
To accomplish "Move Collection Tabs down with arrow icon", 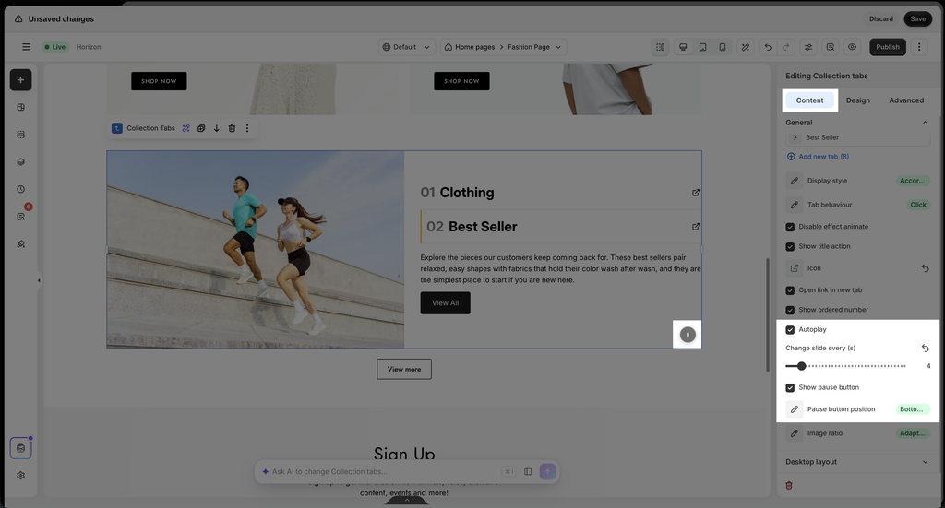I will (x=216, y=128).
